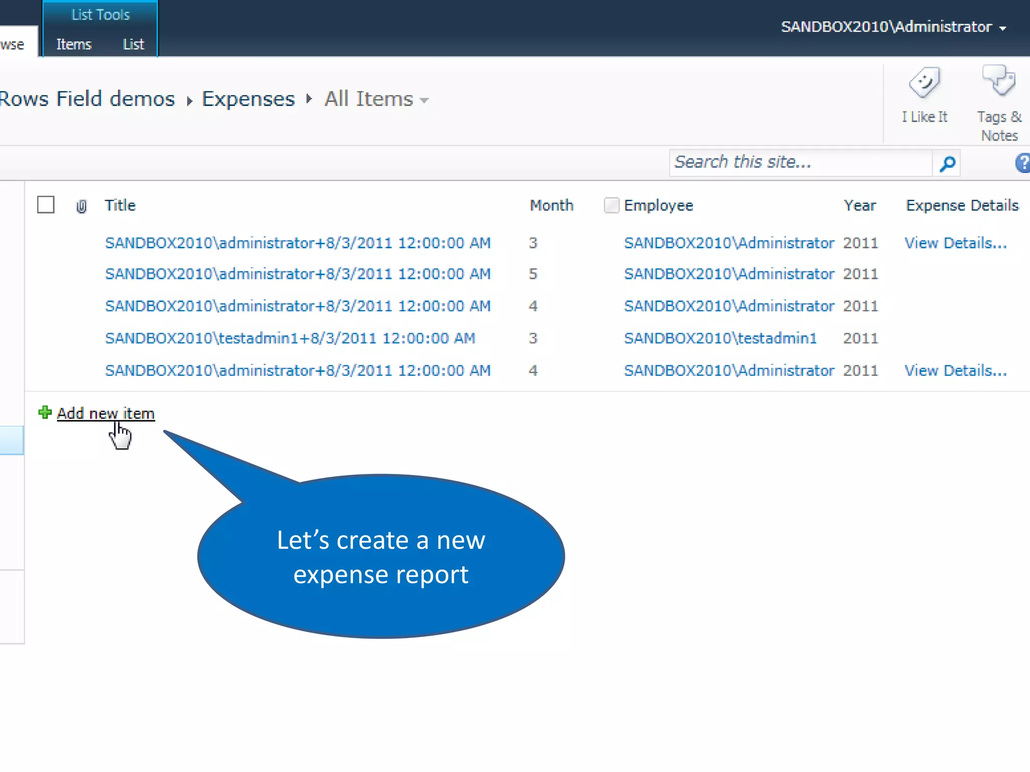Sort by the Year column header

[860, 205]
